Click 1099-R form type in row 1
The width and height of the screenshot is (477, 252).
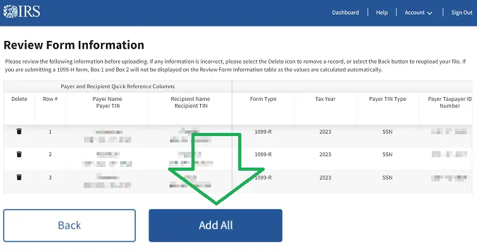click(x=263, y=132)
